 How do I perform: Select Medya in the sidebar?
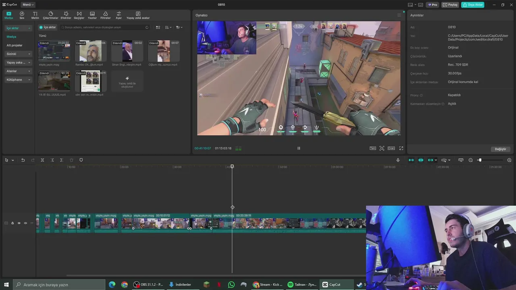click(11, 37)
